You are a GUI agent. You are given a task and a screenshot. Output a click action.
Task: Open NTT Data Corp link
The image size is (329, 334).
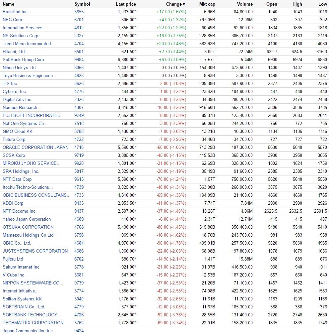click(x=17, y=179)
